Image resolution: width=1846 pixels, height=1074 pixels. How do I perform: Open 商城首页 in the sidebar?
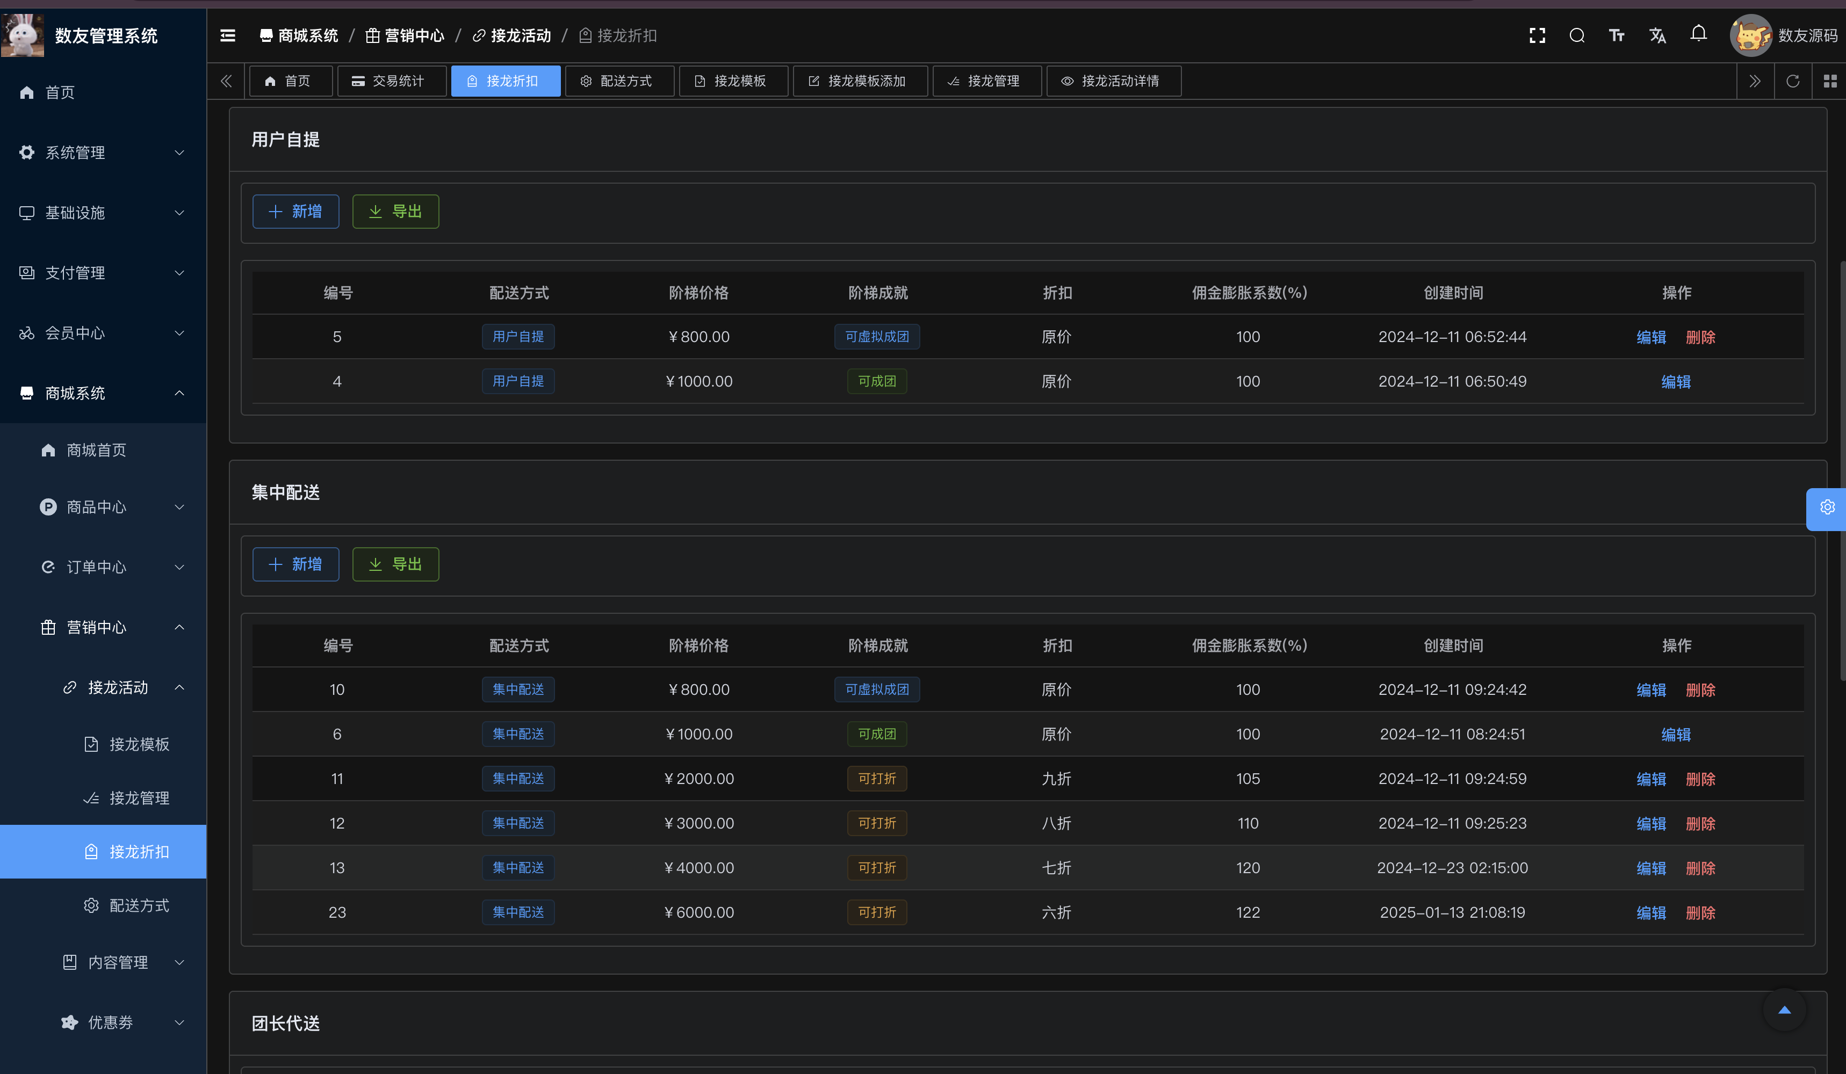pyautogui.click(x=96, y=450)
